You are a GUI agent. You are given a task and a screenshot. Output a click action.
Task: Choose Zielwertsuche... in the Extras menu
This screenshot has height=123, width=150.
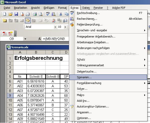click(86, 71)
